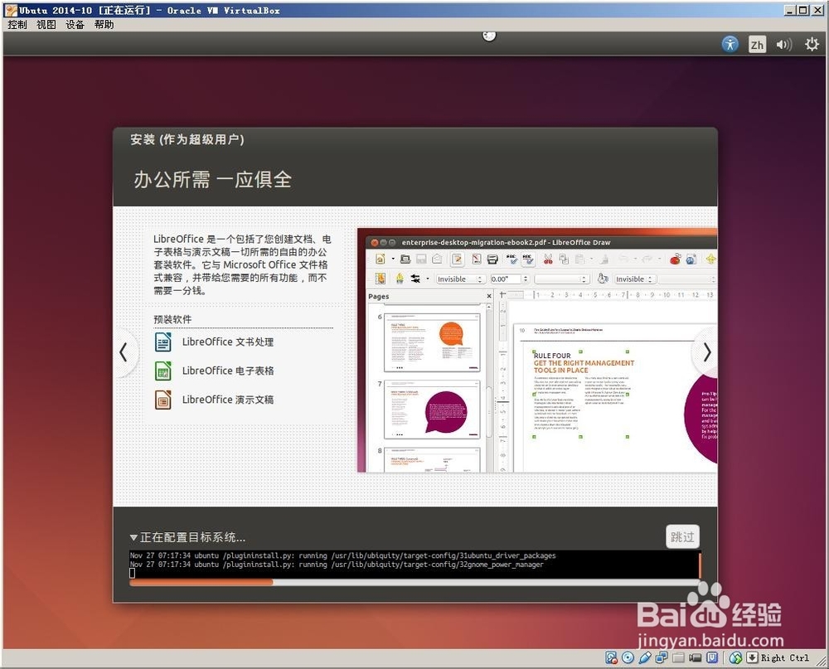Collapse the 正在配置目标系统 details expander
Viewport: 829px width, 669px height.
tap(133, 537)
